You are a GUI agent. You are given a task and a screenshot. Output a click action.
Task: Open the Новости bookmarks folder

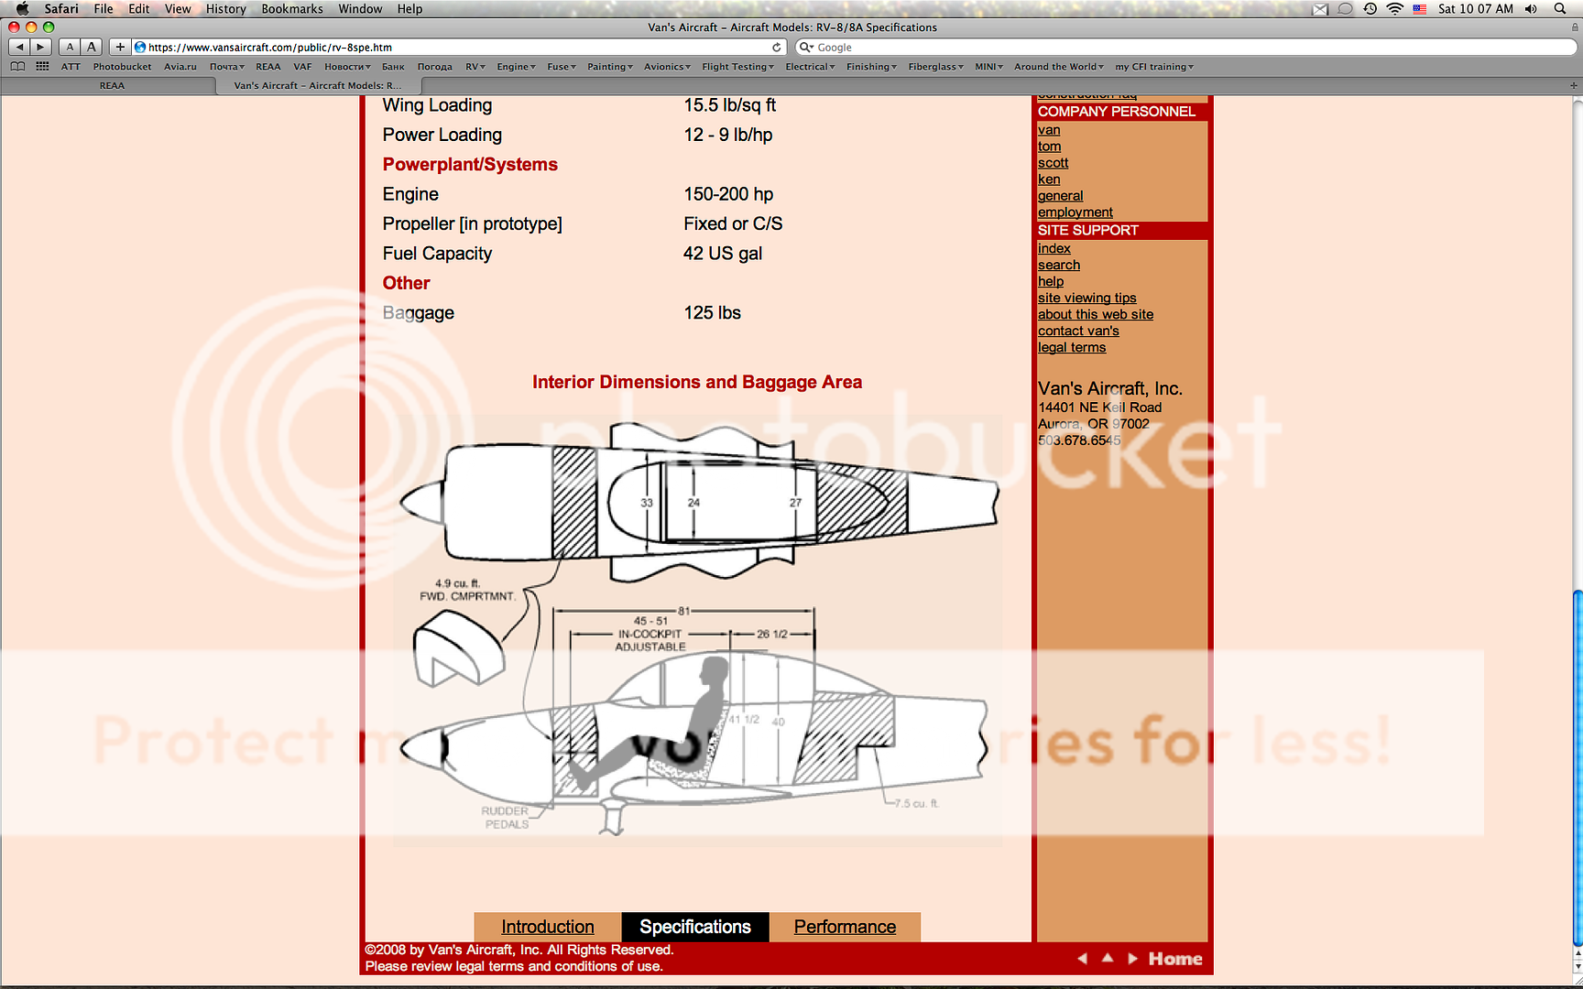[x=347, y=67]
